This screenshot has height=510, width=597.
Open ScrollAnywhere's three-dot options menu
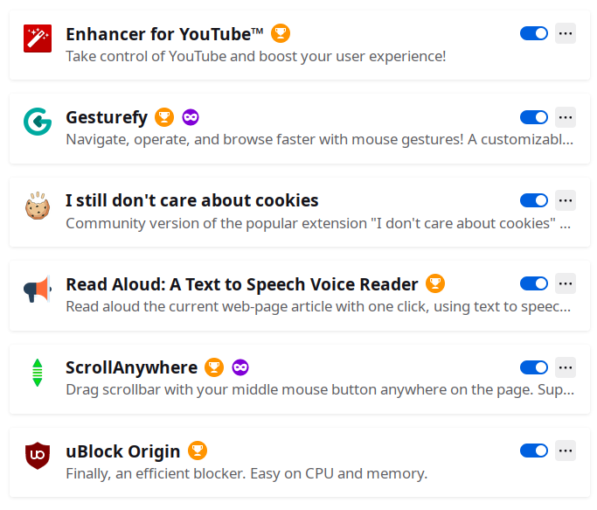566,367
